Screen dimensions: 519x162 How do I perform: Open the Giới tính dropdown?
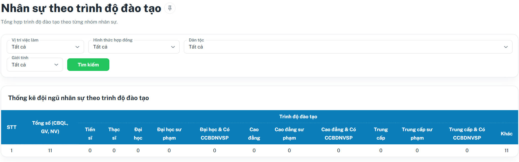(x=35, y=65)
